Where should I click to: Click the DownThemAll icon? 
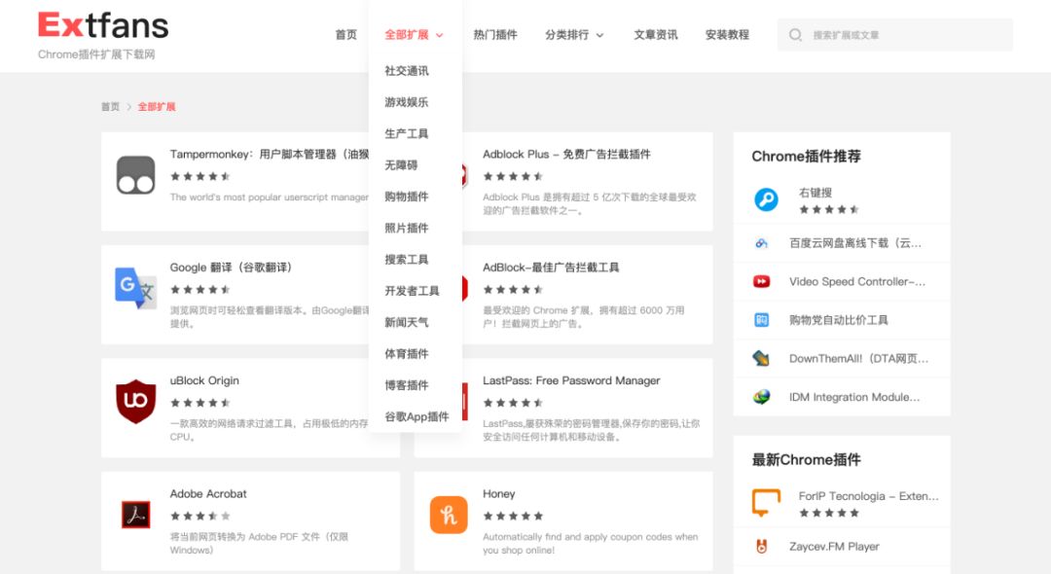pyautogui.click(x=761, y=358)
